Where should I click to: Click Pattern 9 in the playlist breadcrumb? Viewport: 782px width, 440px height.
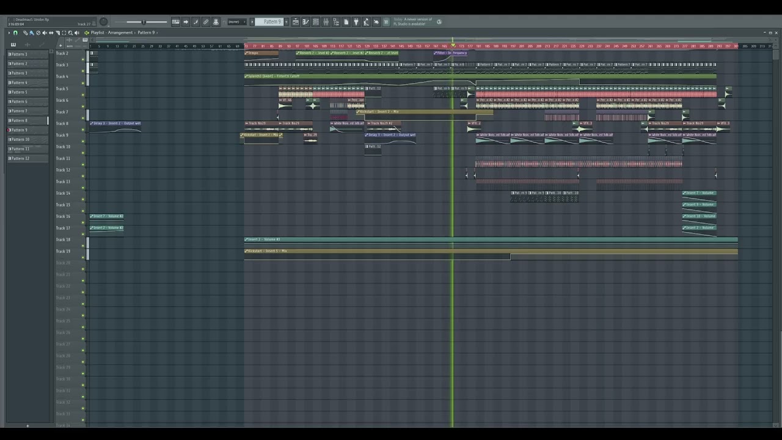(x=147, y=32)
